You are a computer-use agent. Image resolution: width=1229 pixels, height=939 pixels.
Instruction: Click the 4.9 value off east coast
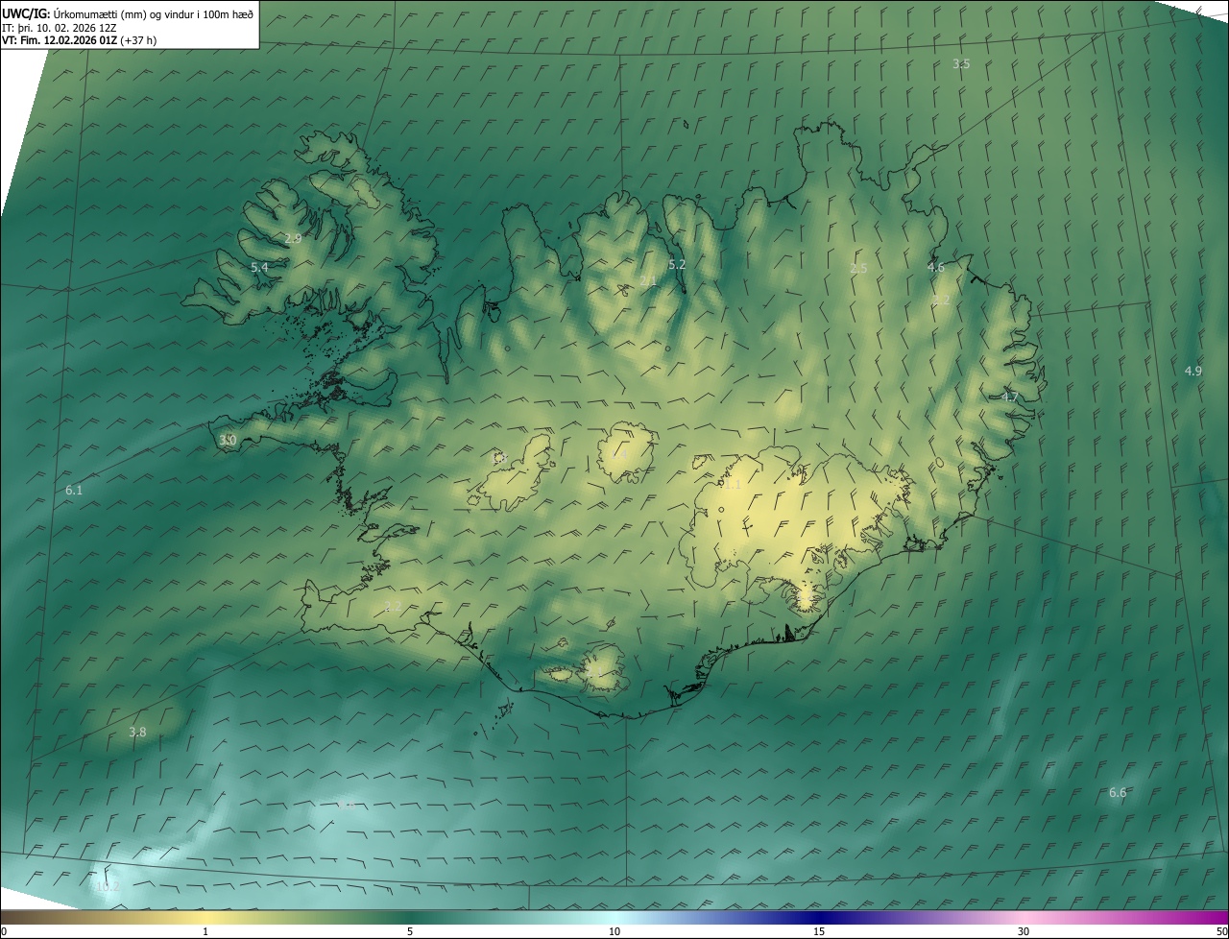tap(1193, 371)
